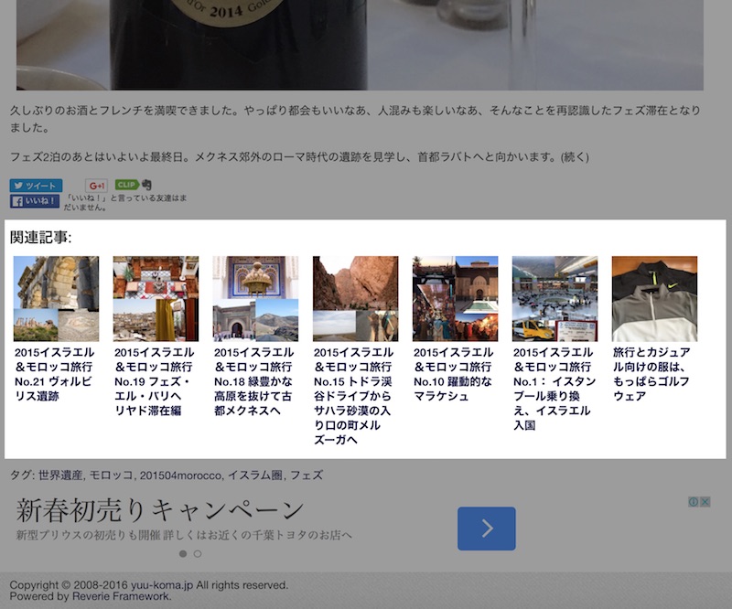This screenshot has height=609, width=732.
Task: Close the ad with its small X icon
Action: tap(705, 502)
